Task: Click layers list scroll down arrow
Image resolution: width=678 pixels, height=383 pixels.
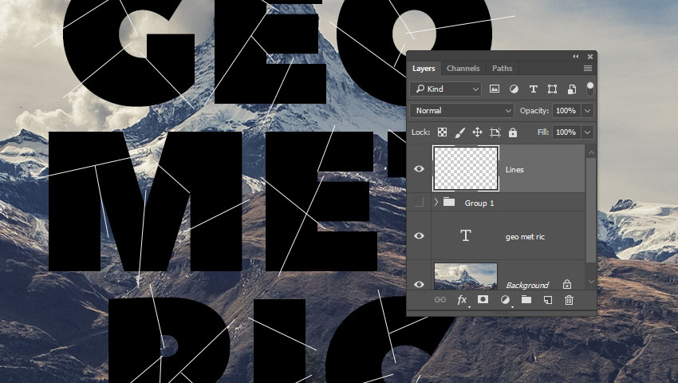Action: [x=591, y=282]
